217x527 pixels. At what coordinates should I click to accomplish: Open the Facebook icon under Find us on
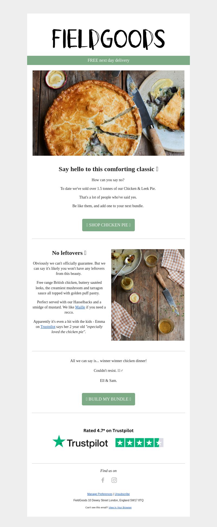[103, 480]
